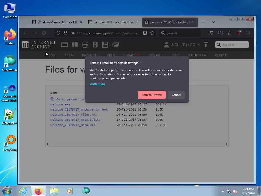Open the Learn more link
Screen dimensions: 261x196
(x=97, y=84)
